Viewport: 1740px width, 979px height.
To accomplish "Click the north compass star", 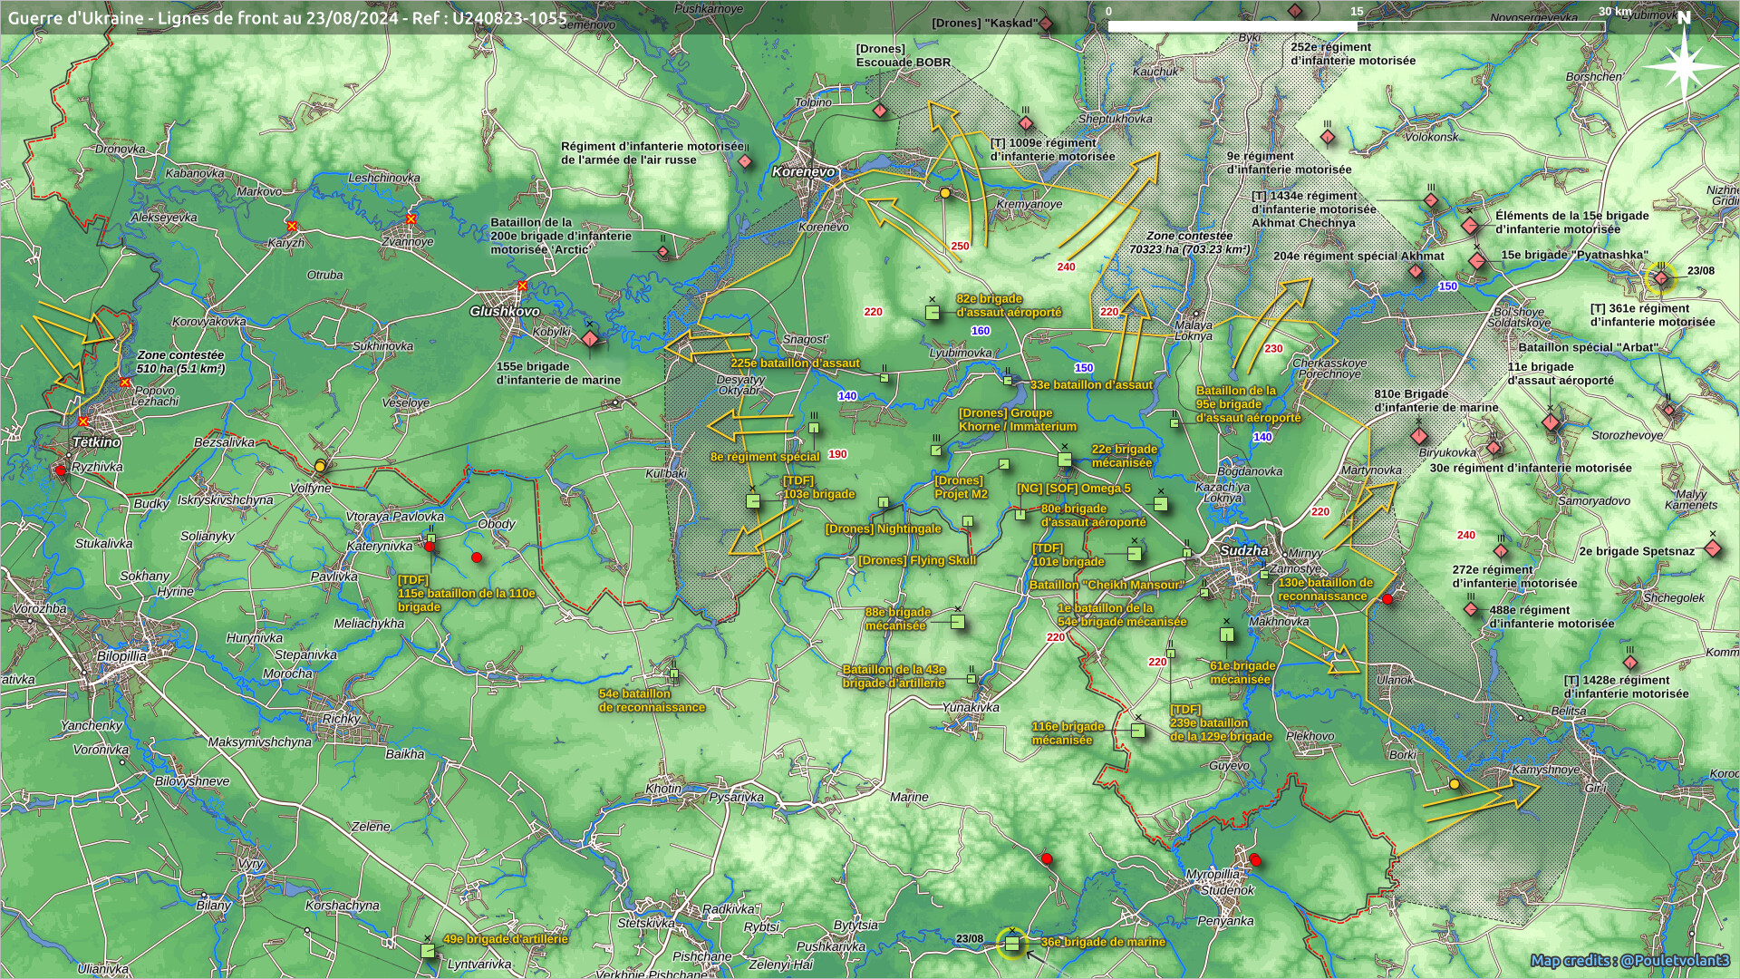I will [x=1683, y=65].
